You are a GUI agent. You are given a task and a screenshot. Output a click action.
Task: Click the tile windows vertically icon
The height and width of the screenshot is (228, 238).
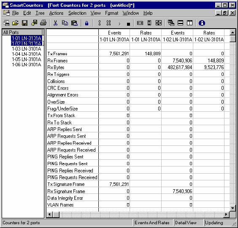coord(189,23)
